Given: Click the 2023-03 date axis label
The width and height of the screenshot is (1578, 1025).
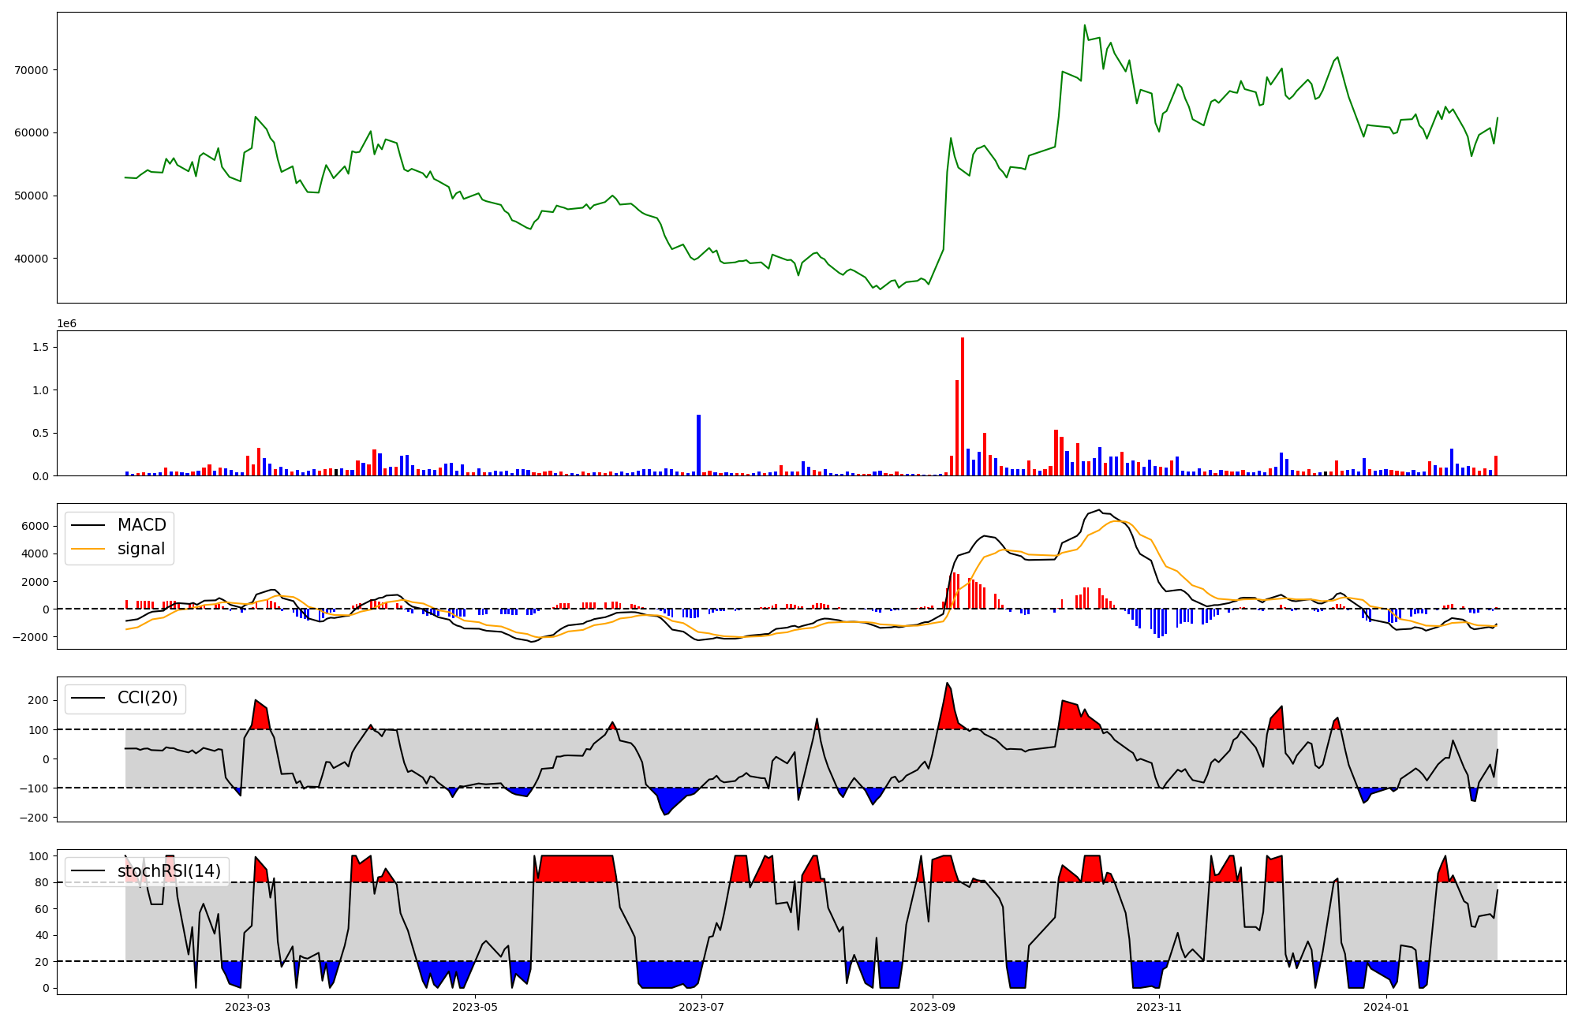Looking at the screenshot, I should pos(248,1007).
